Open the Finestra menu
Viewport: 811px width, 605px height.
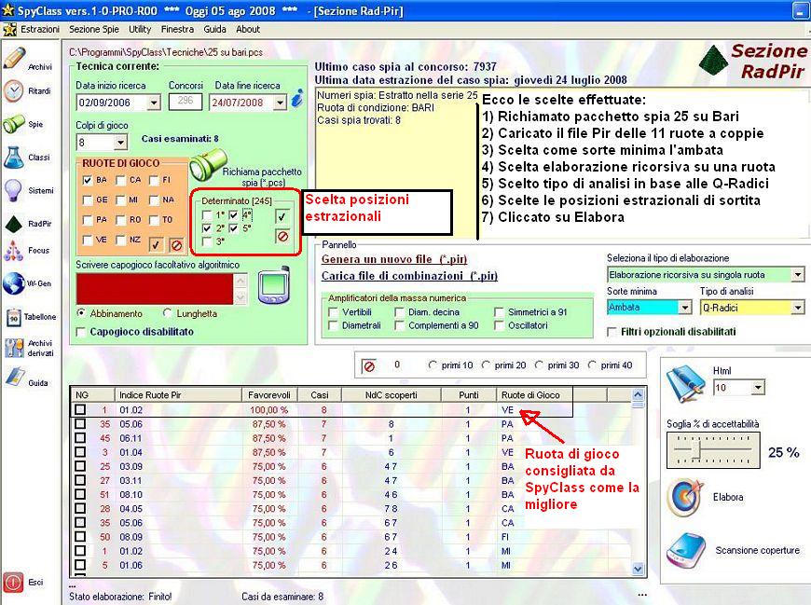pyautogui.click(x=177, y=30)
